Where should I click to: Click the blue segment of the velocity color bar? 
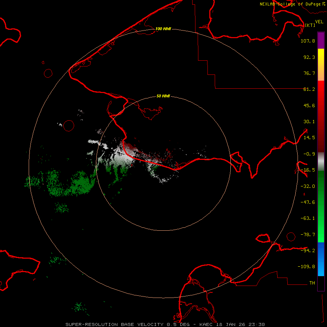pos(321,259)
